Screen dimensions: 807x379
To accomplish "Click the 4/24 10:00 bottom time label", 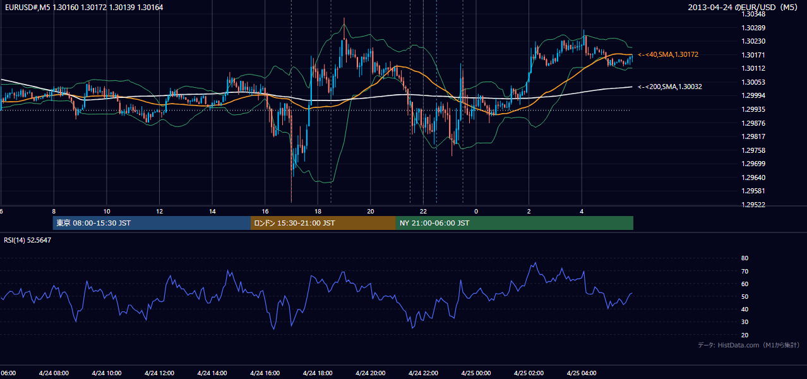I will tap(107, 373).
